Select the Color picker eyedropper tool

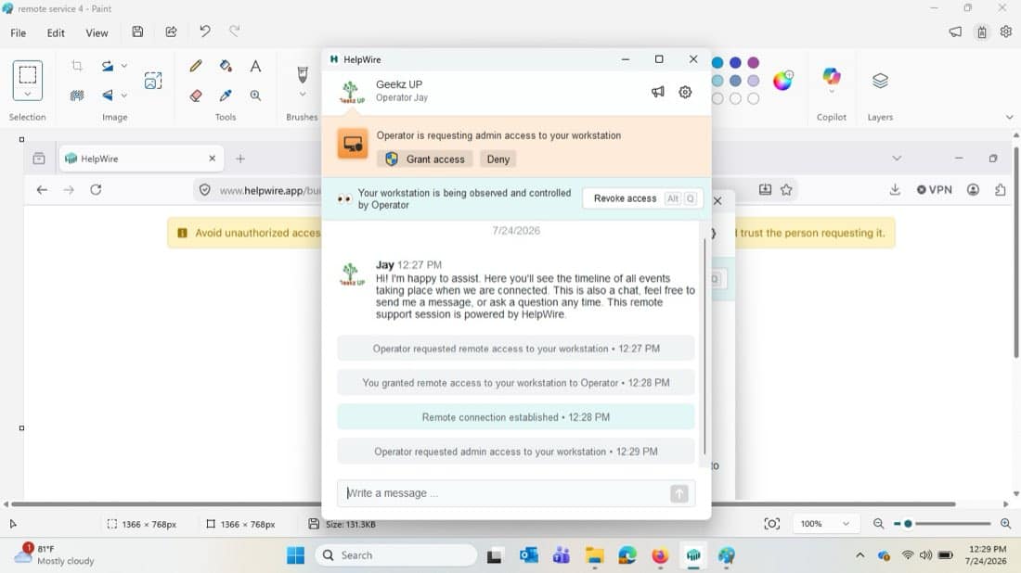tap(226, 95)
